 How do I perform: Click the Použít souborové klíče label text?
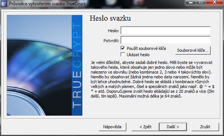(146, 48)
